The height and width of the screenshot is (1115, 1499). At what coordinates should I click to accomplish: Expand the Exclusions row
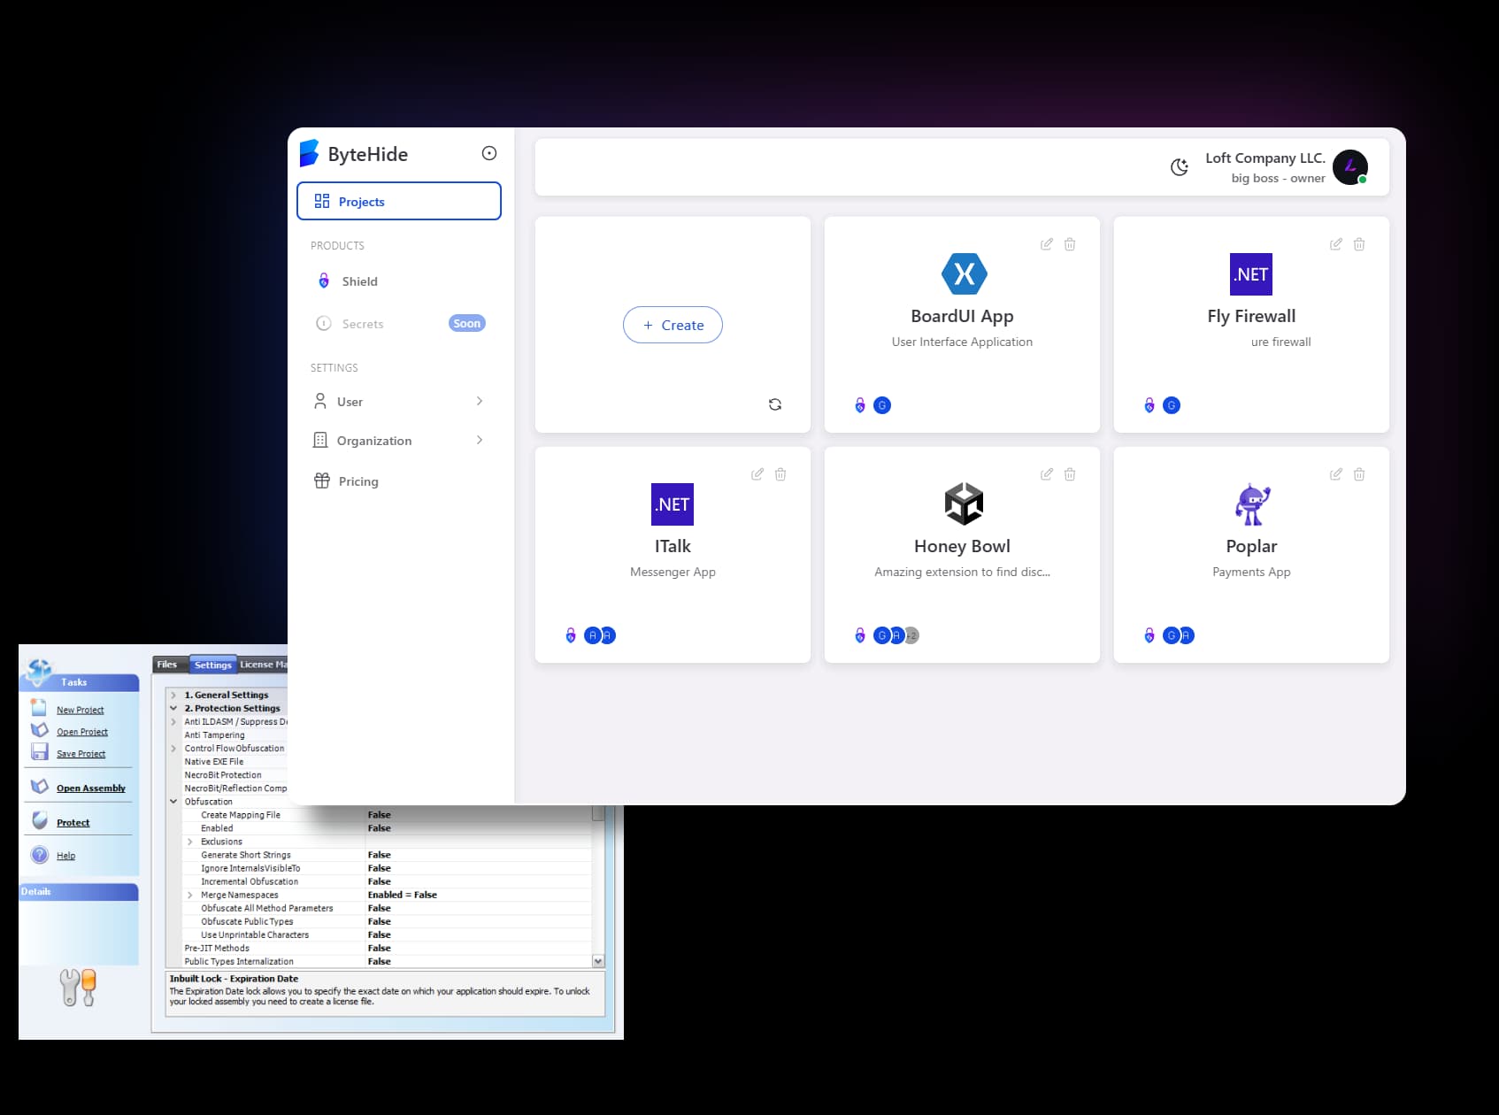pyautogui.click(x=189, y=842)
